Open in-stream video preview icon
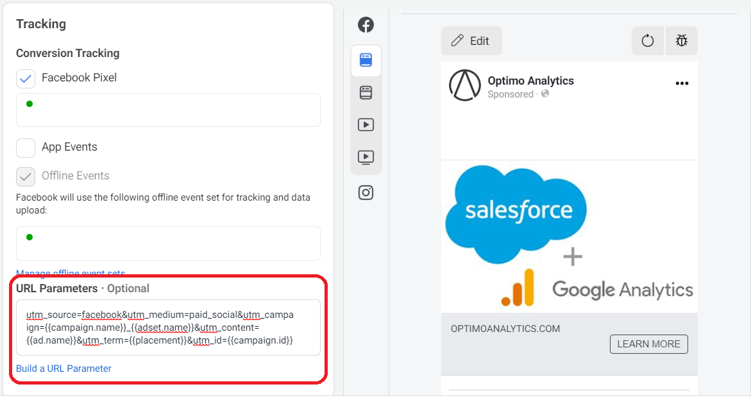This screenshot has width=751, height=398. (x=366, y=125)
